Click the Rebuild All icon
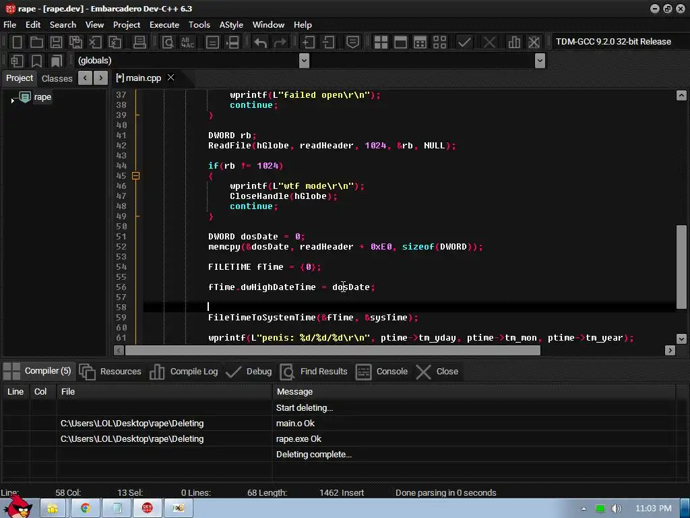 [x=439, y=42]
